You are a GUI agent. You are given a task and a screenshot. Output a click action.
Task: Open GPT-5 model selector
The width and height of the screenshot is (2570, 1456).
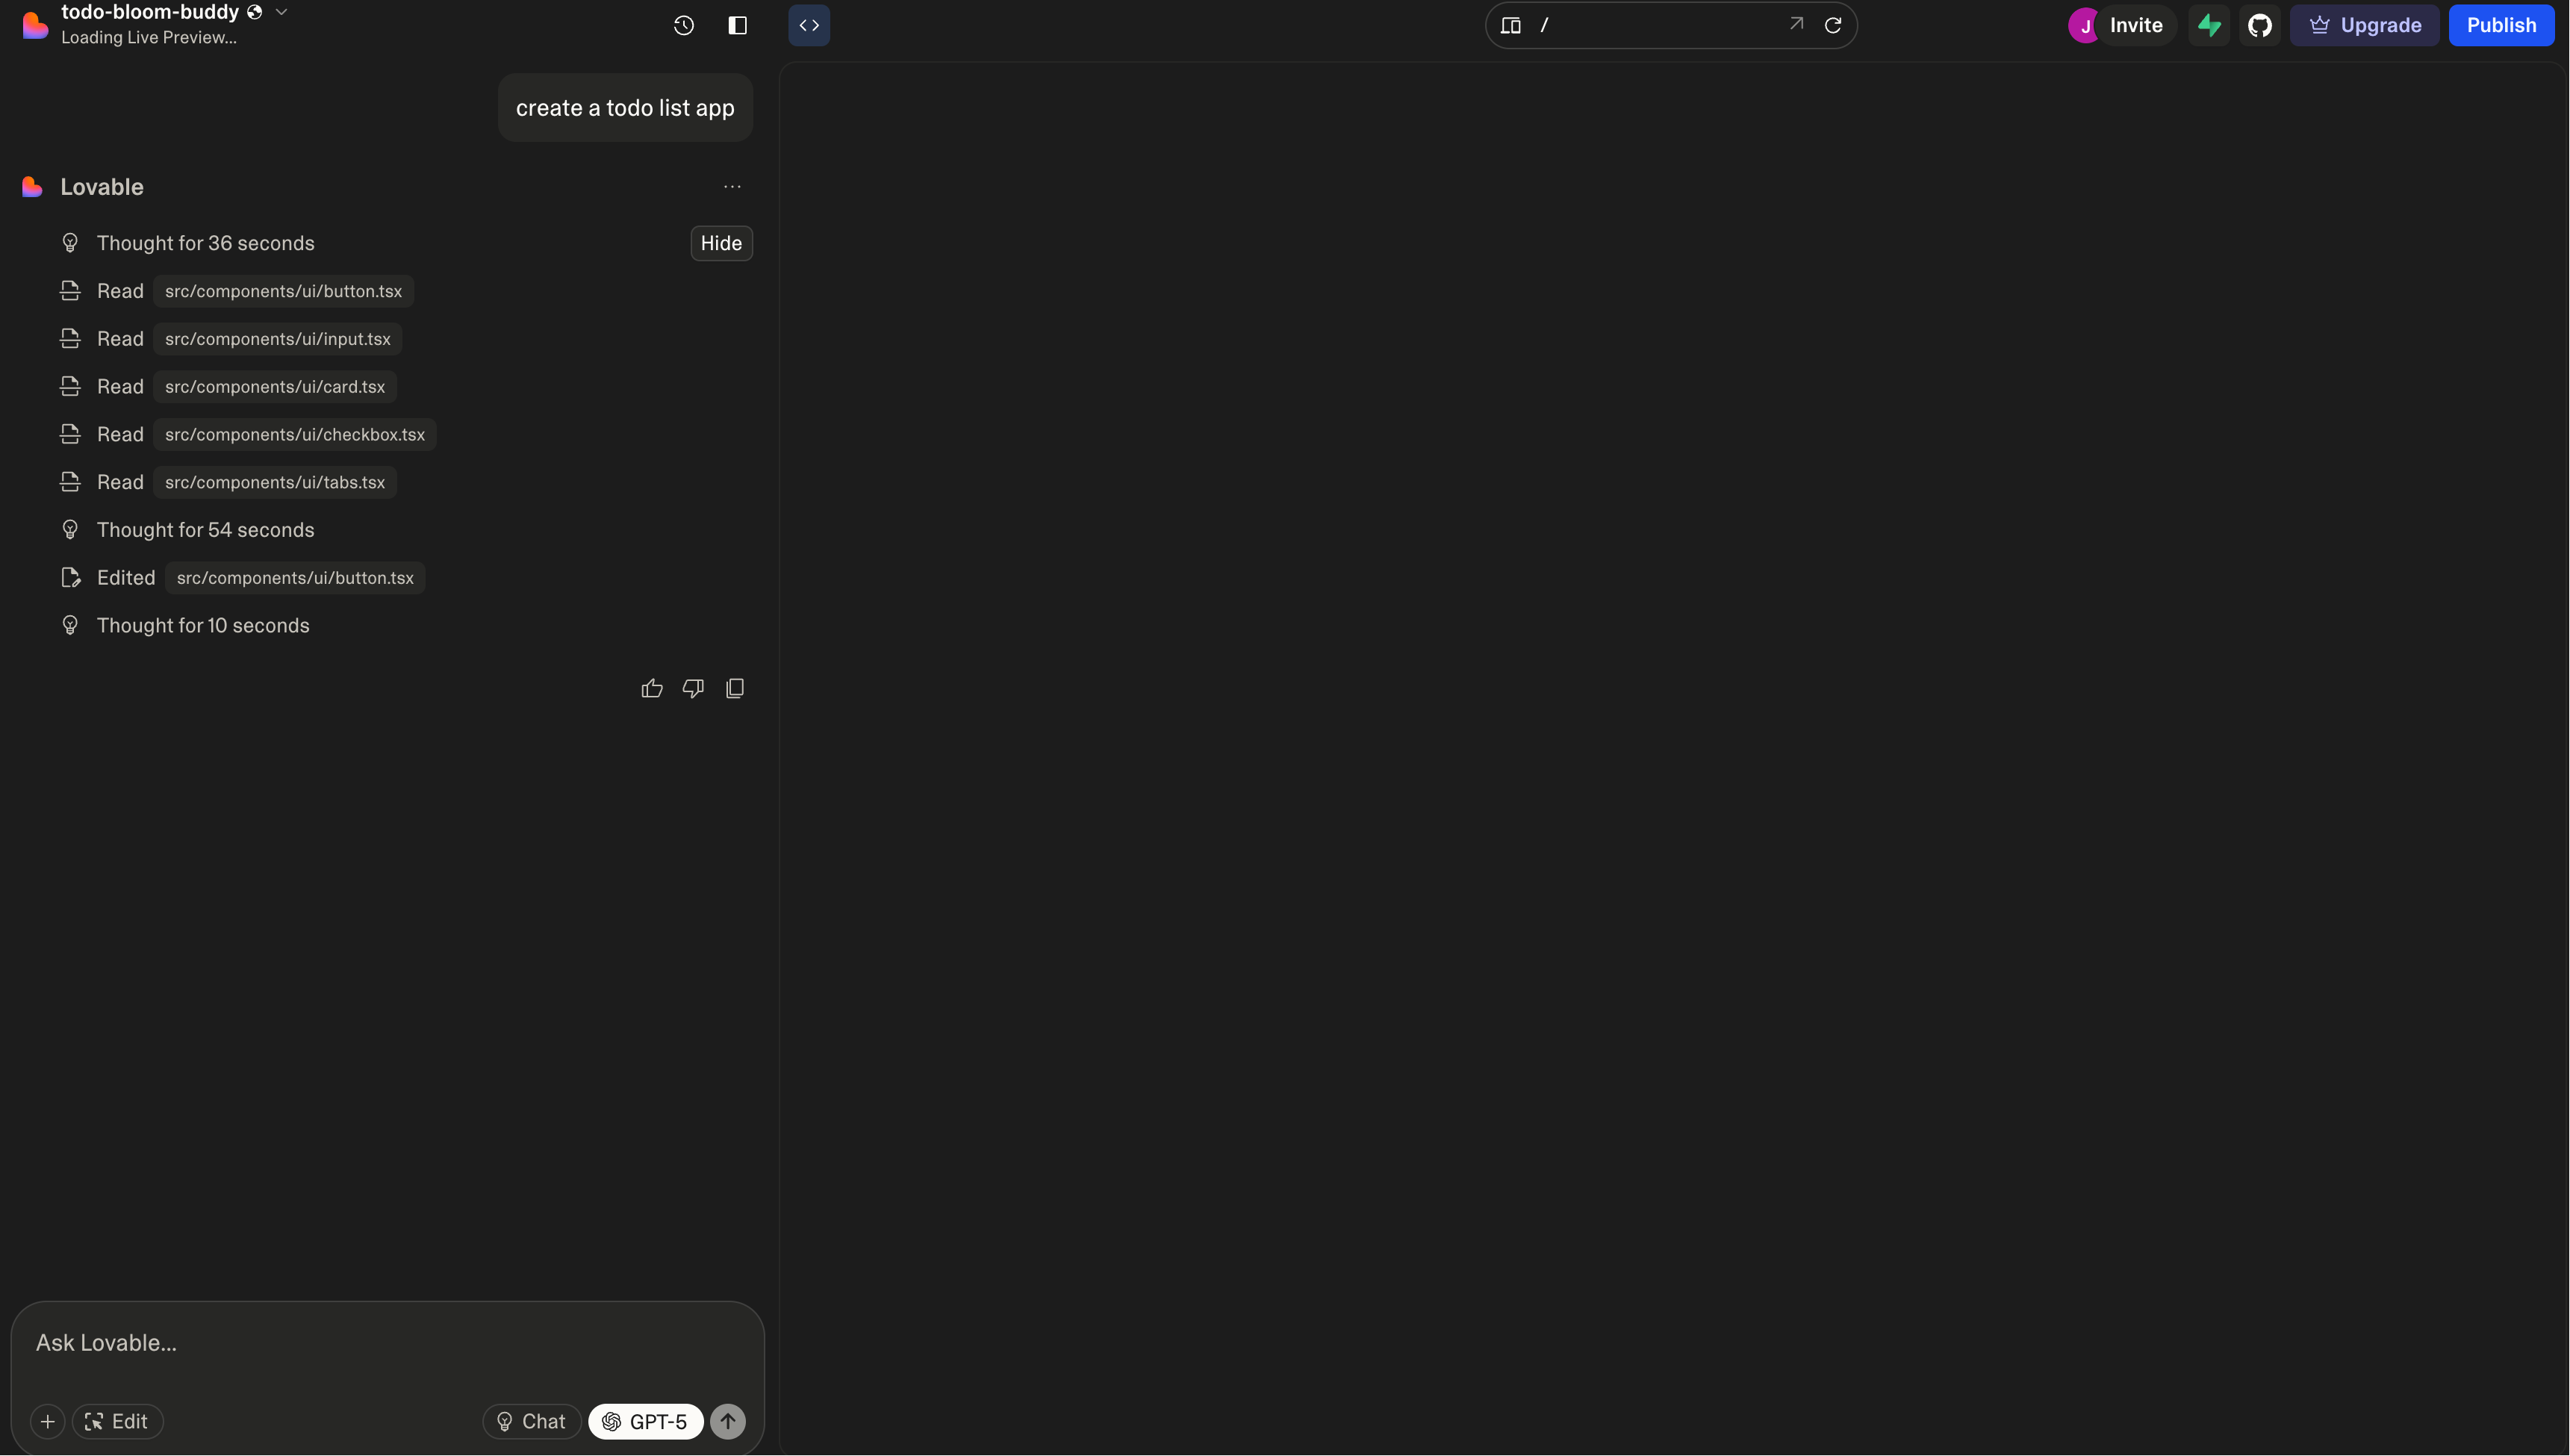click(x=646, y=1421)
